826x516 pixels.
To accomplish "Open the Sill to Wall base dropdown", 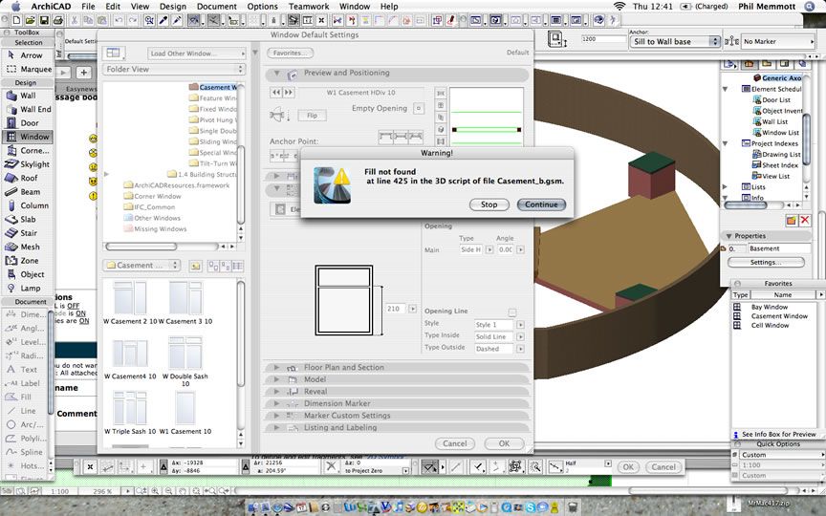I will [673, 42].
